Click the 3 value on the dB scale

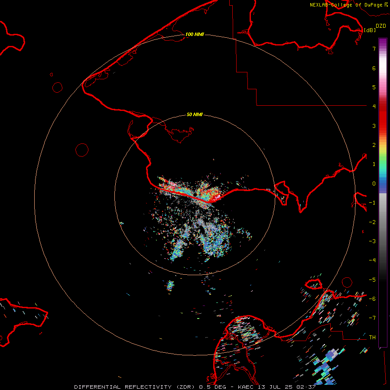click(374, 126)
